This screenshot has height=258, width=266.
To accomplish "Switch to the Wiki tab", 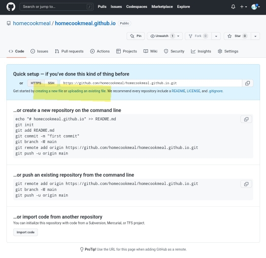I will pyautogui.click(x=150, y=51).
